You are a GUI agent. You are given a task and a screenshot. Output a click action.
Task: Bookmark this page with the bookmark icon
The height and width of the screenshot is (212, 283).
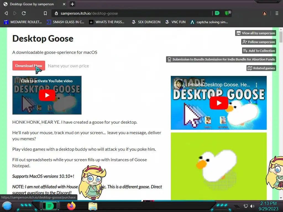(x=45, y=13)
